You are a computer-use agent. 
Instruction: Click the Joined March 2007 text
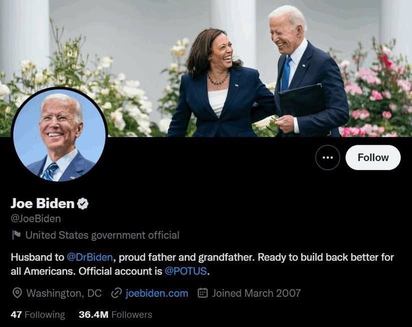(x=256, y=293)
